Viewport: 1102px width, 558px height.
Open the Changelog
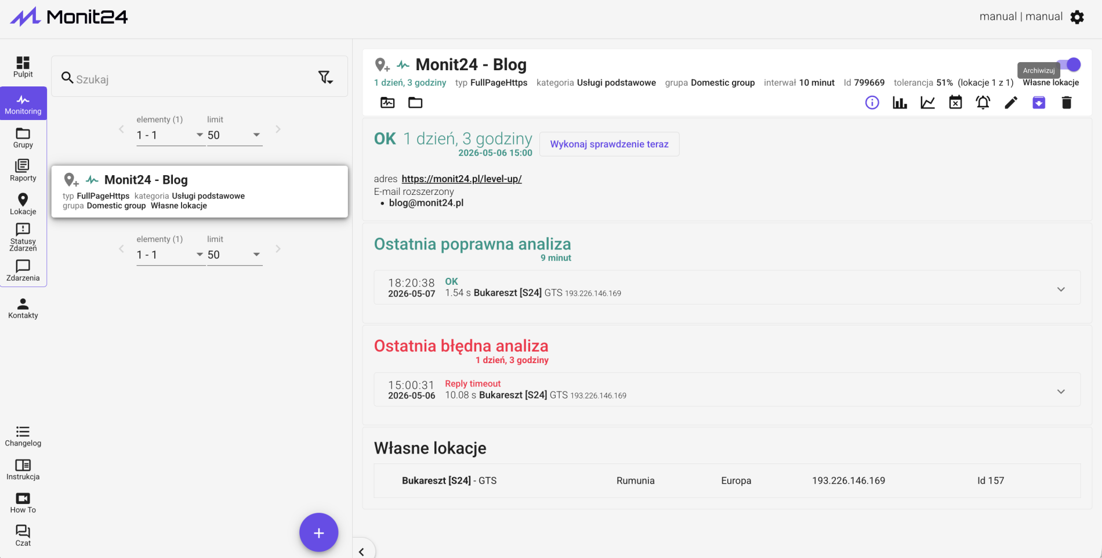[x=23, y=436]
